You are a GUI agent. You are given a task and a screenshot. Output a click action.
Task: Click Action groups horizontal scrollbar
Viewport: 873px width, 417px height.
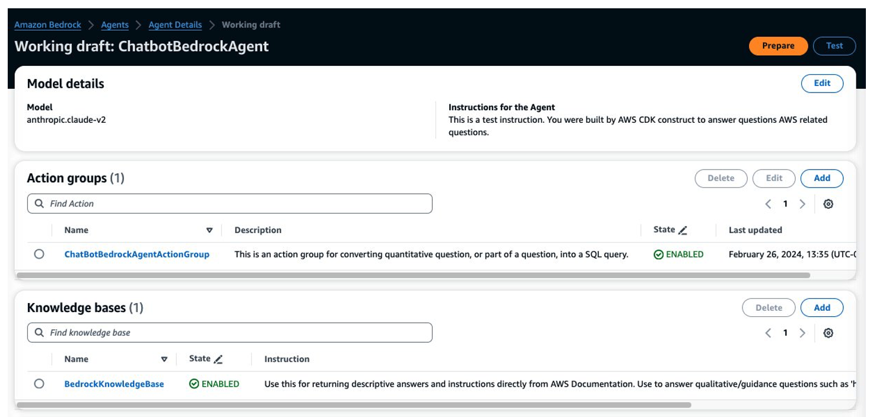pyautogui.click(x=413, y=275)
